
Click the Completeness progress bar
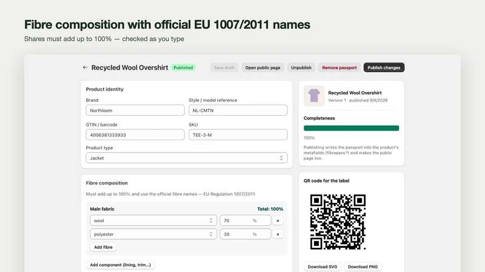(352, 128)
